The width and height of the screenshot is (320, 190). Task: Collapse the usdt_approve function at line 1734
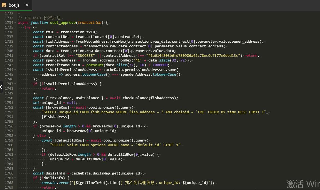14,23
